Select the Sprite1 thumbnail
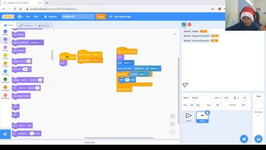The width and height of the screenshot is (266, 150). tap(189, 117)
